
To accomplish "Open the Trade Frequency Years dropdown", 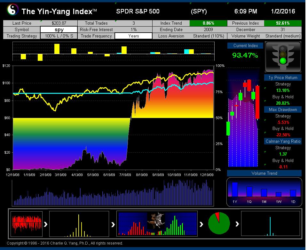I will point(134,36).
